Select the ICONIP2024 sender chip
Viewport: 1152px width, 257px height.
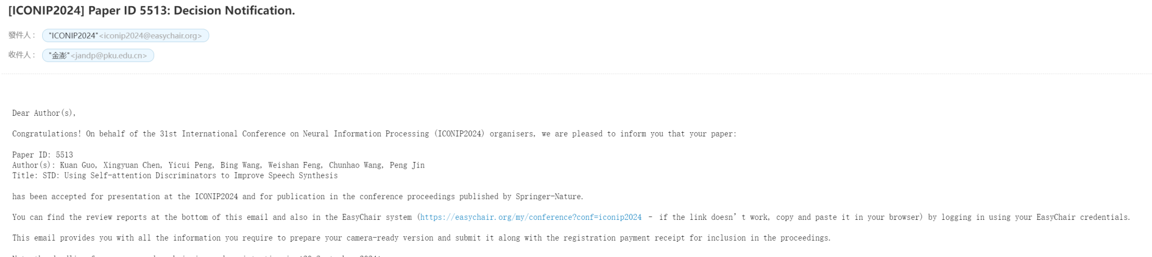125,35
